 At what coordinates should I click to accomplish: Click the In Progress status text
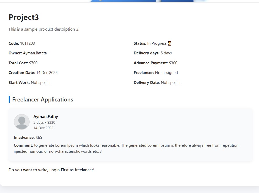click(x=157, y=43)
